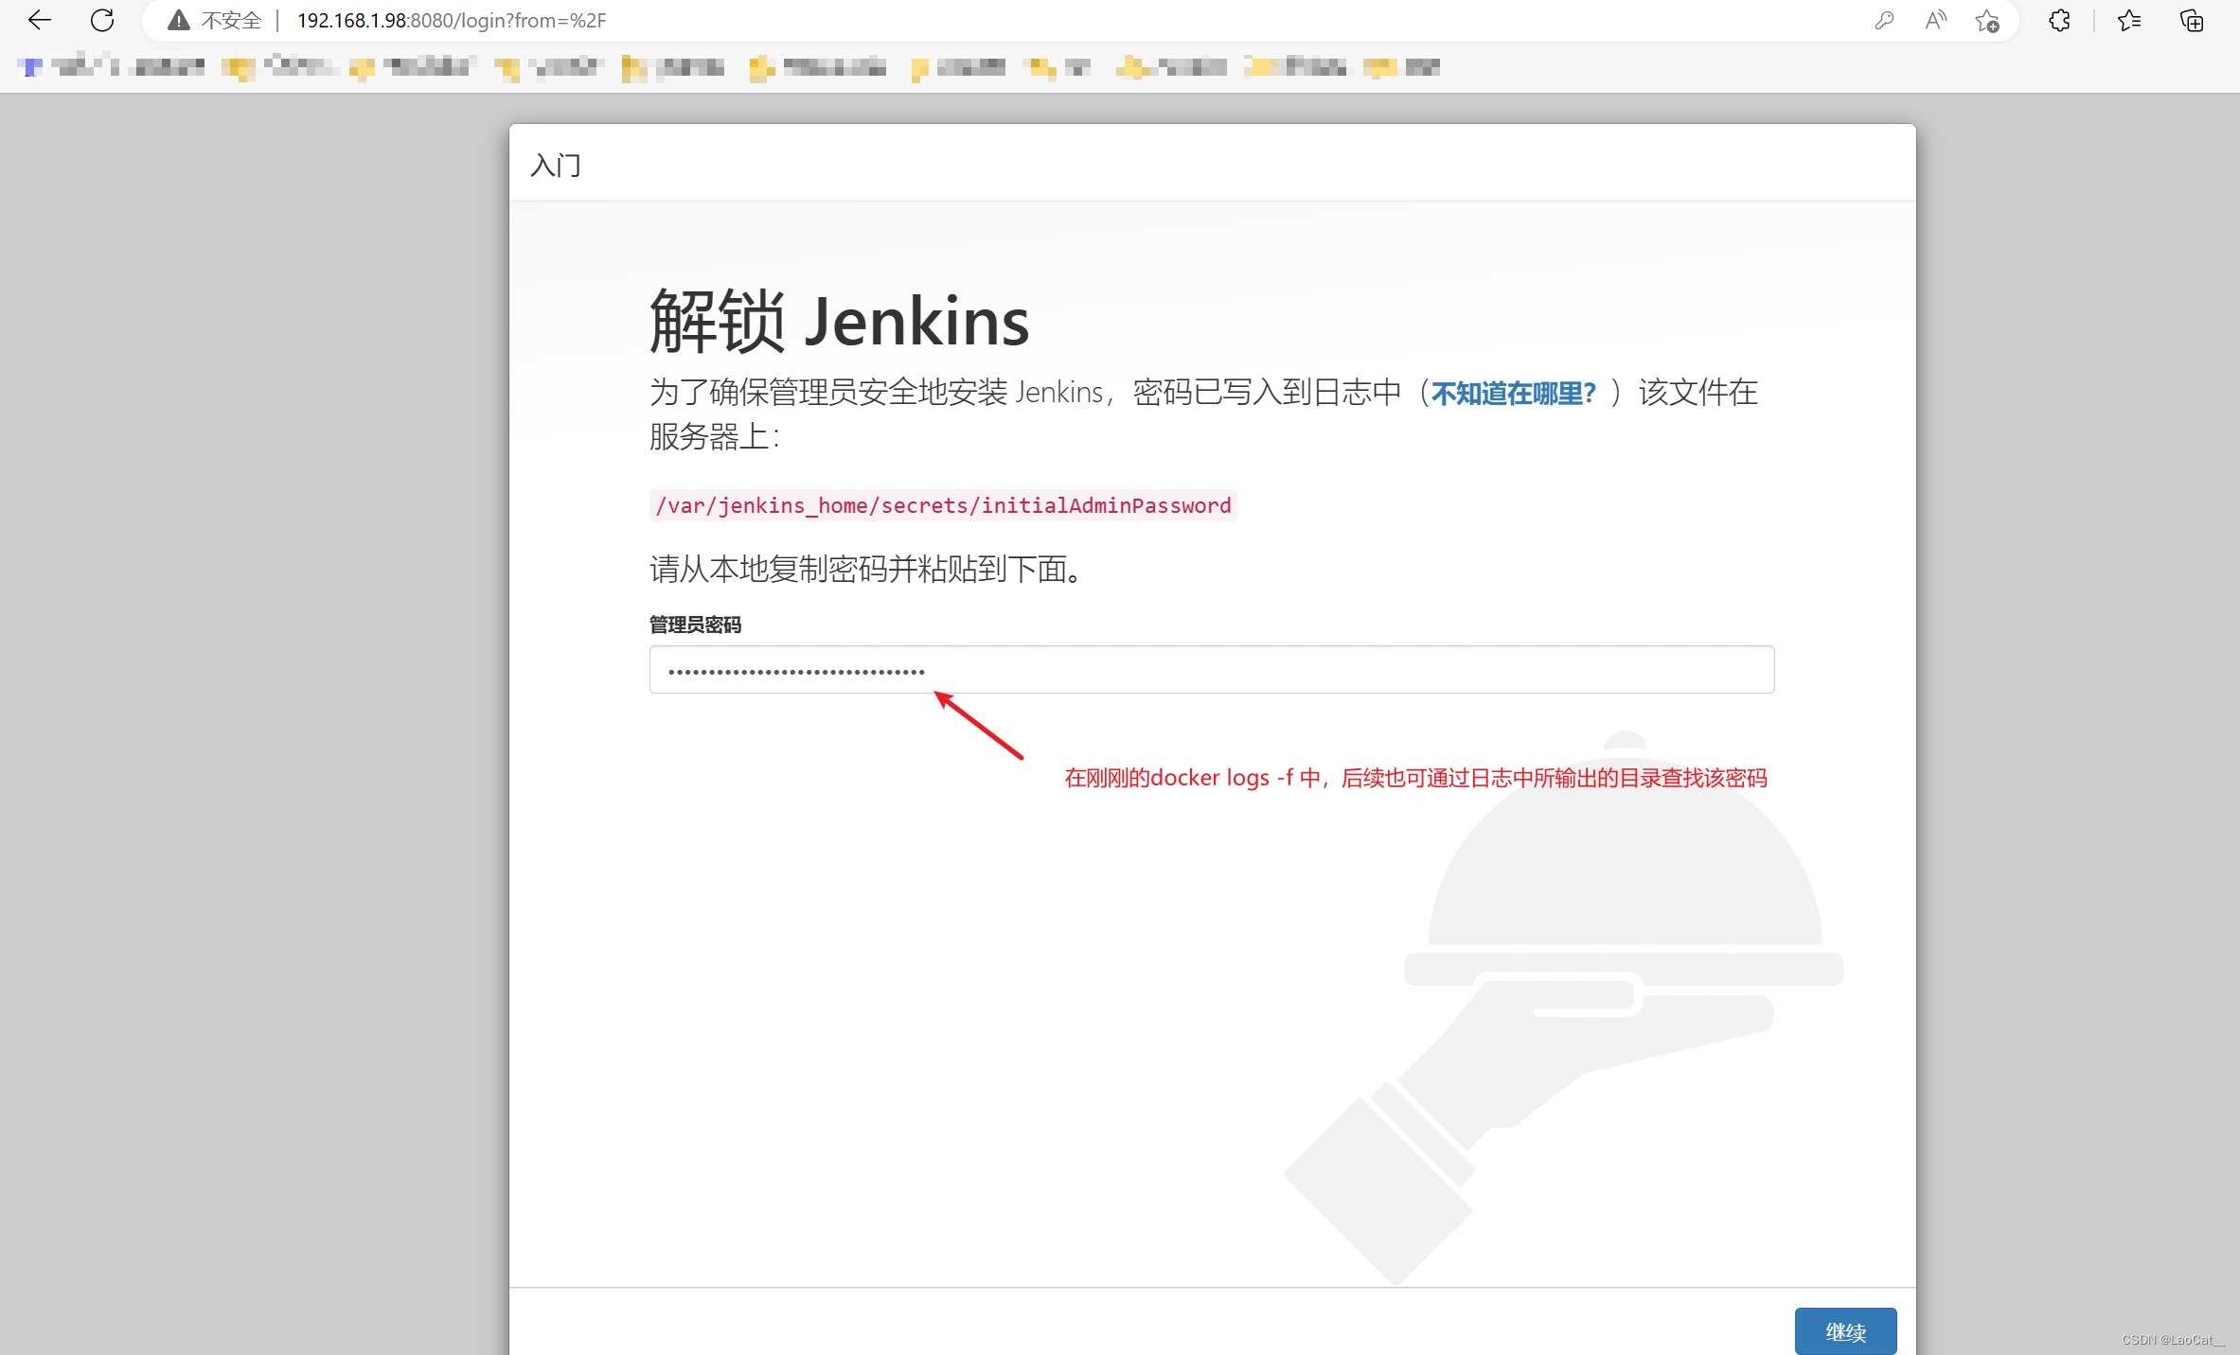Image resolution: width=2240 pixels, height=1355 pixels.
Task: Reload the page with refresh icon
Action: click(102, 20)
